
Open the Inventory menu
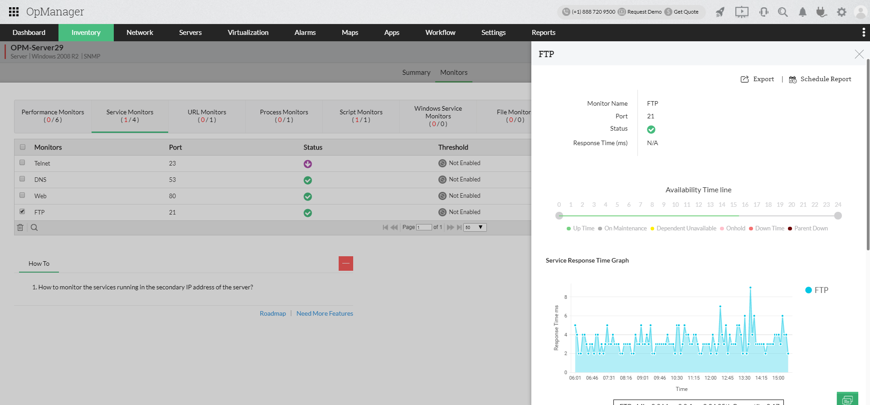click(86, 33)
